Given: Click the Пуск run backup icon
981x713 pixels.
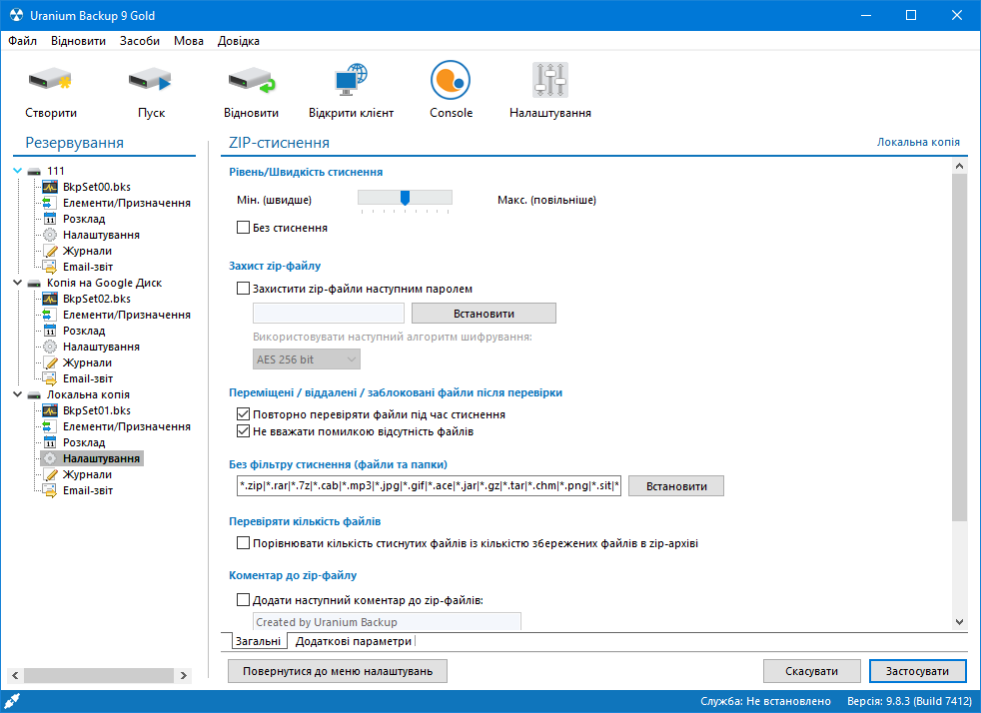Looking at the screenshot, I should tap(150, 80).
